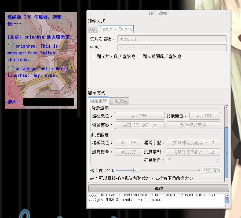Click speaker icon beside "Hello World" message
The height and width of the screenshot is (218, 241).
11,68
